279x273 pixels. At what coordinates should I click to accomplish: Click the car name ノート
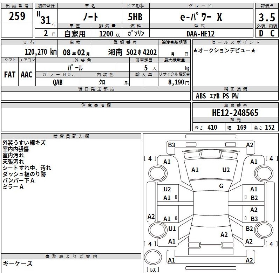[90, 17]
